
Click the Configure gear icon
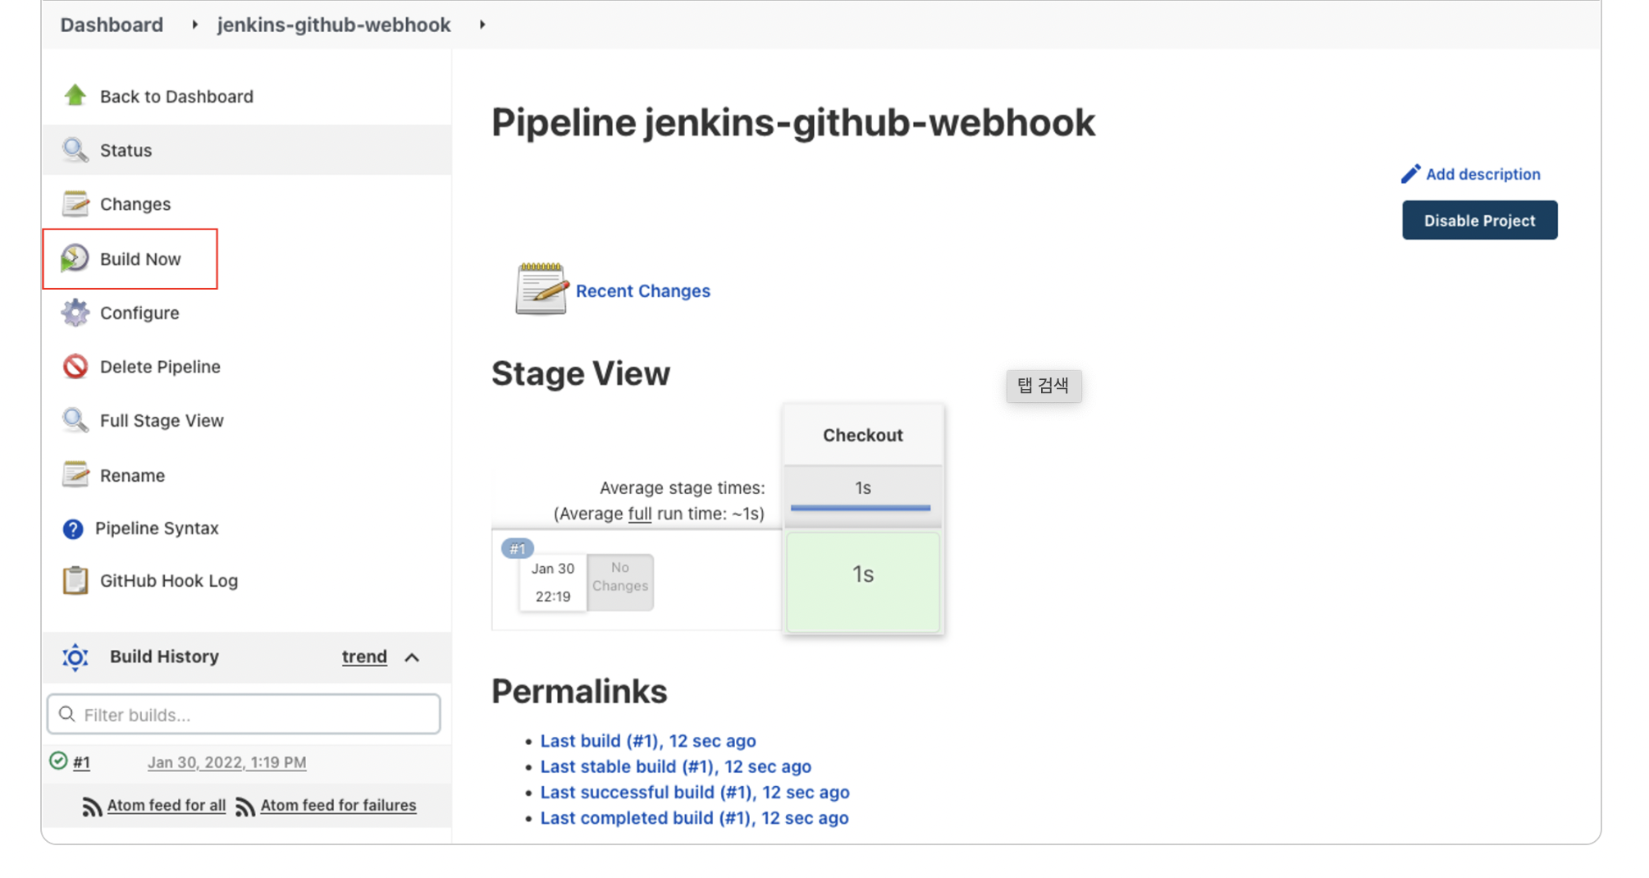tap(75, 312)
